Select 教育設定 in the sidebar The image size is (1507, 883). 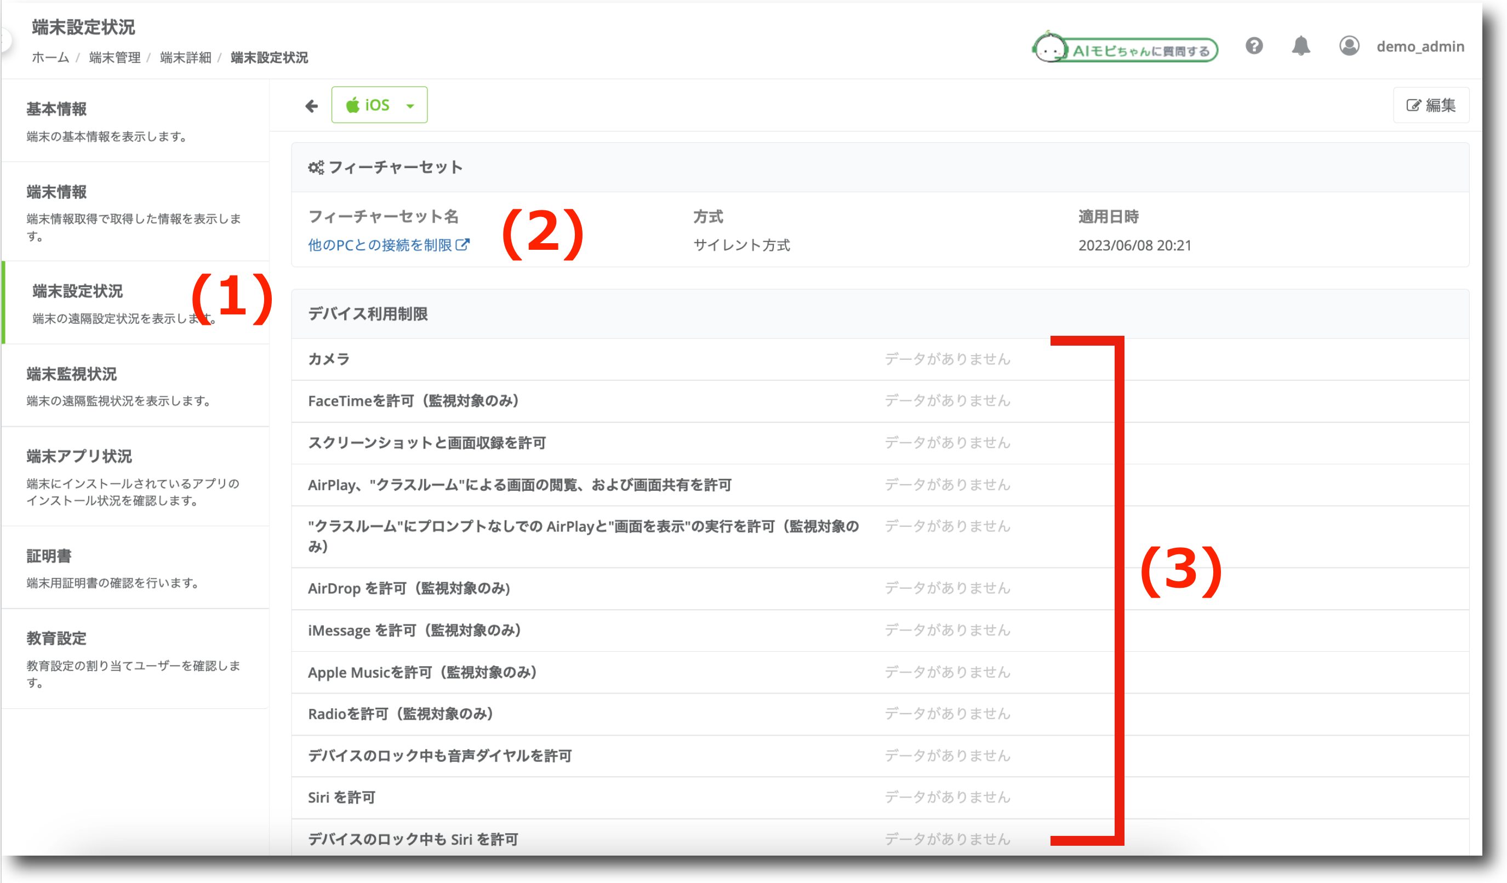pyautogui.click(x=135, y=659)
